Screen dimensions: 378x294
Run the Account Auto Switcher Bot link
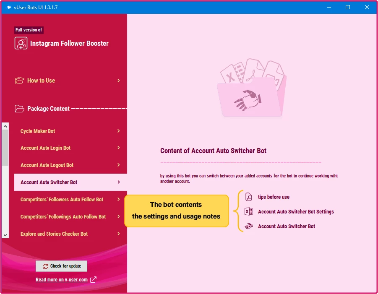click(287, 226)
